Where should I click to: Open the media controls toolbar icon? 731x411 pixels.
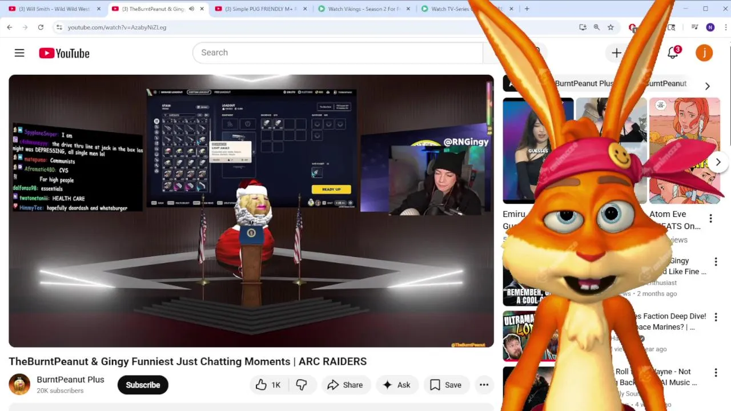[x=694, y=27]
